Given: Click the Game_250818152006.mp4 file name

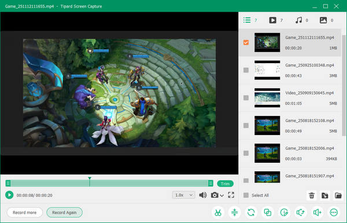Looking at the screenshot, I should (x=309, y=148).
